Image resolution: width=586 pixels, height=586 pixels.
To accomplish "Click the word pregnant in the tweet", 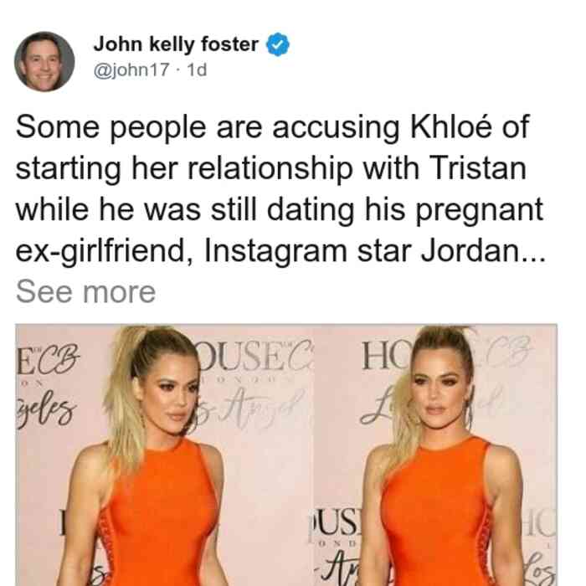I will (480, 210).
